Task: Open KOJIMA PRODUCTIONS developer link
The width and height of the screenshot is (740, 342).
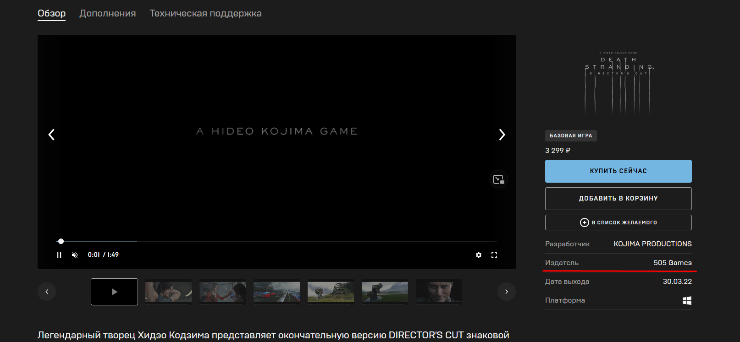Action: 652,244
